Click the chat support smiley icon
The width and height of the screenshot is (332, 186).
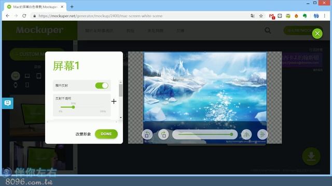pyautogui.click(x=8, y=103)
